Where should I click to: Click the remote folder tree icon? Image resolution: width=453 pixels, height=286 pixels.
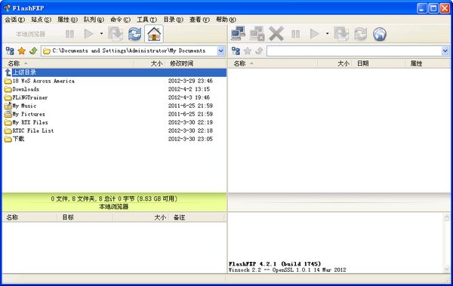tap(236, 51)
